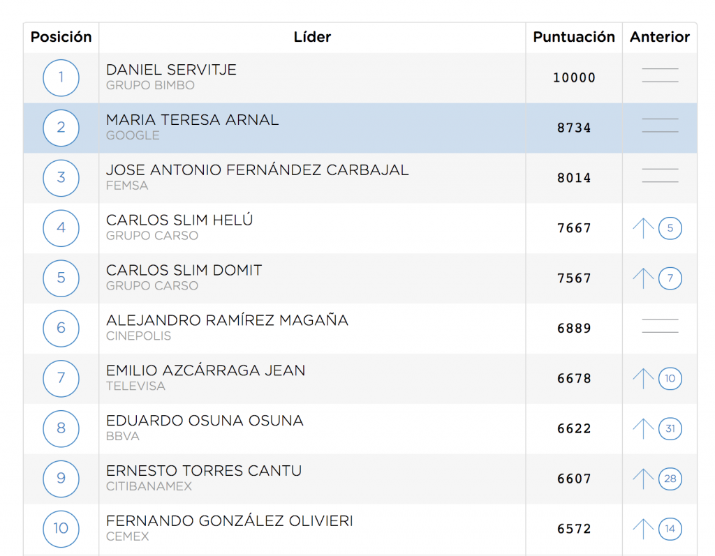715x556 pixels.
Task: Click the position 10 circle badge
Action: click(61, 528)
